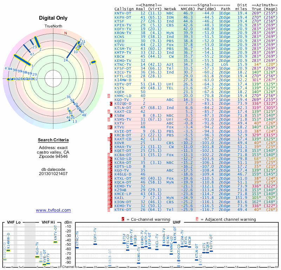
Task: Click the red C co-channel warning legend icon
Action: click(x=123, y=219)
